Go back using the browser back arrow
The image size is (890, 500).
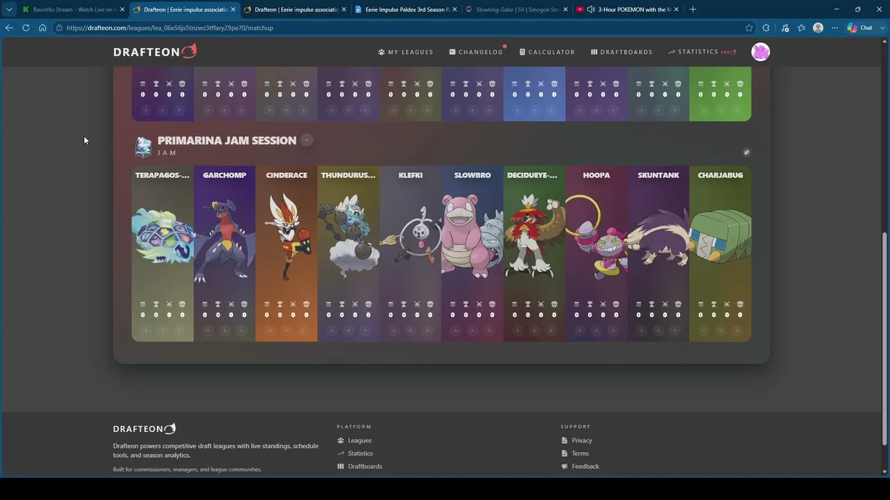pos(9,28)
